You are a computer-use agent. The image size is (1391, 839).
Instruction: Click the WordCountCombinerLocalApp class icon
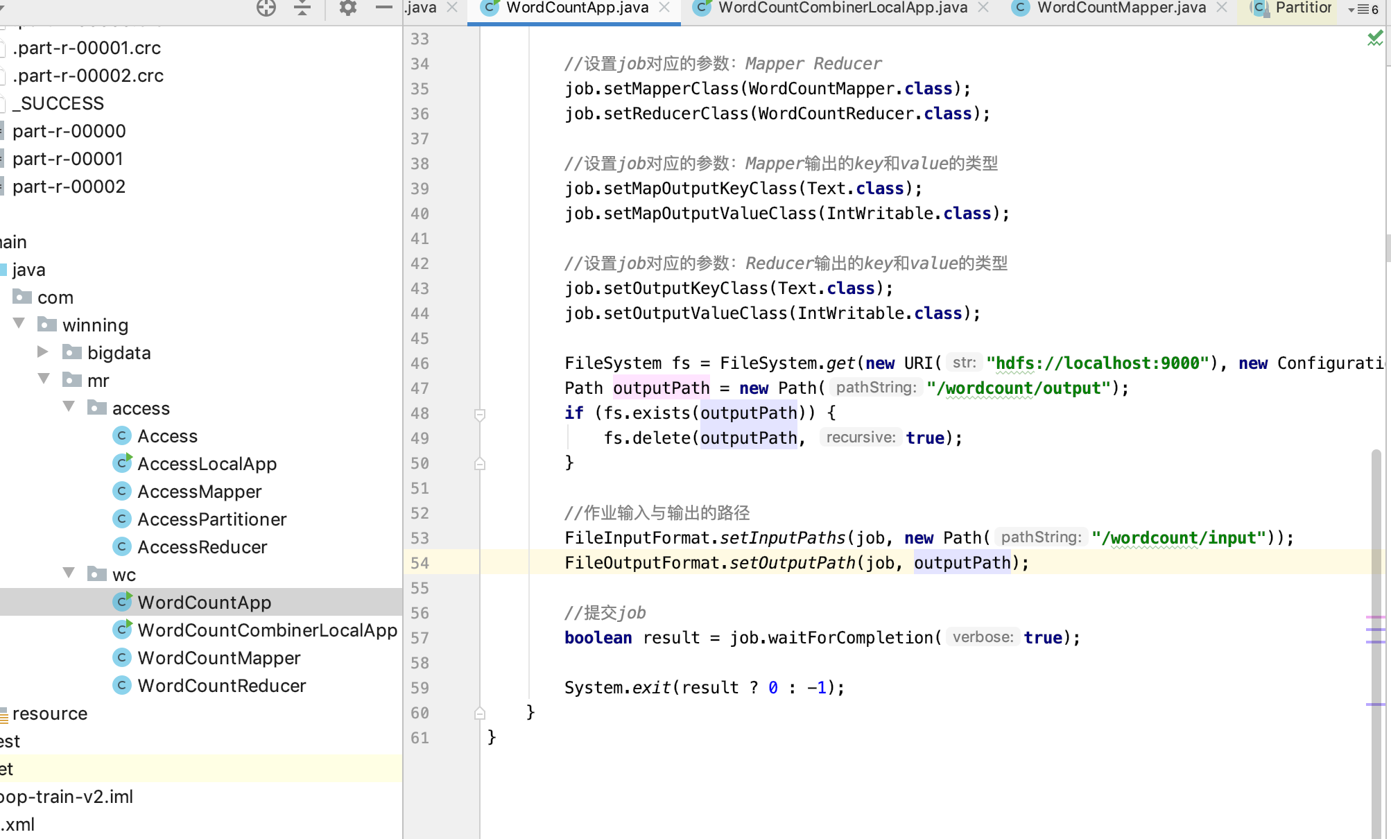(122, 630)
